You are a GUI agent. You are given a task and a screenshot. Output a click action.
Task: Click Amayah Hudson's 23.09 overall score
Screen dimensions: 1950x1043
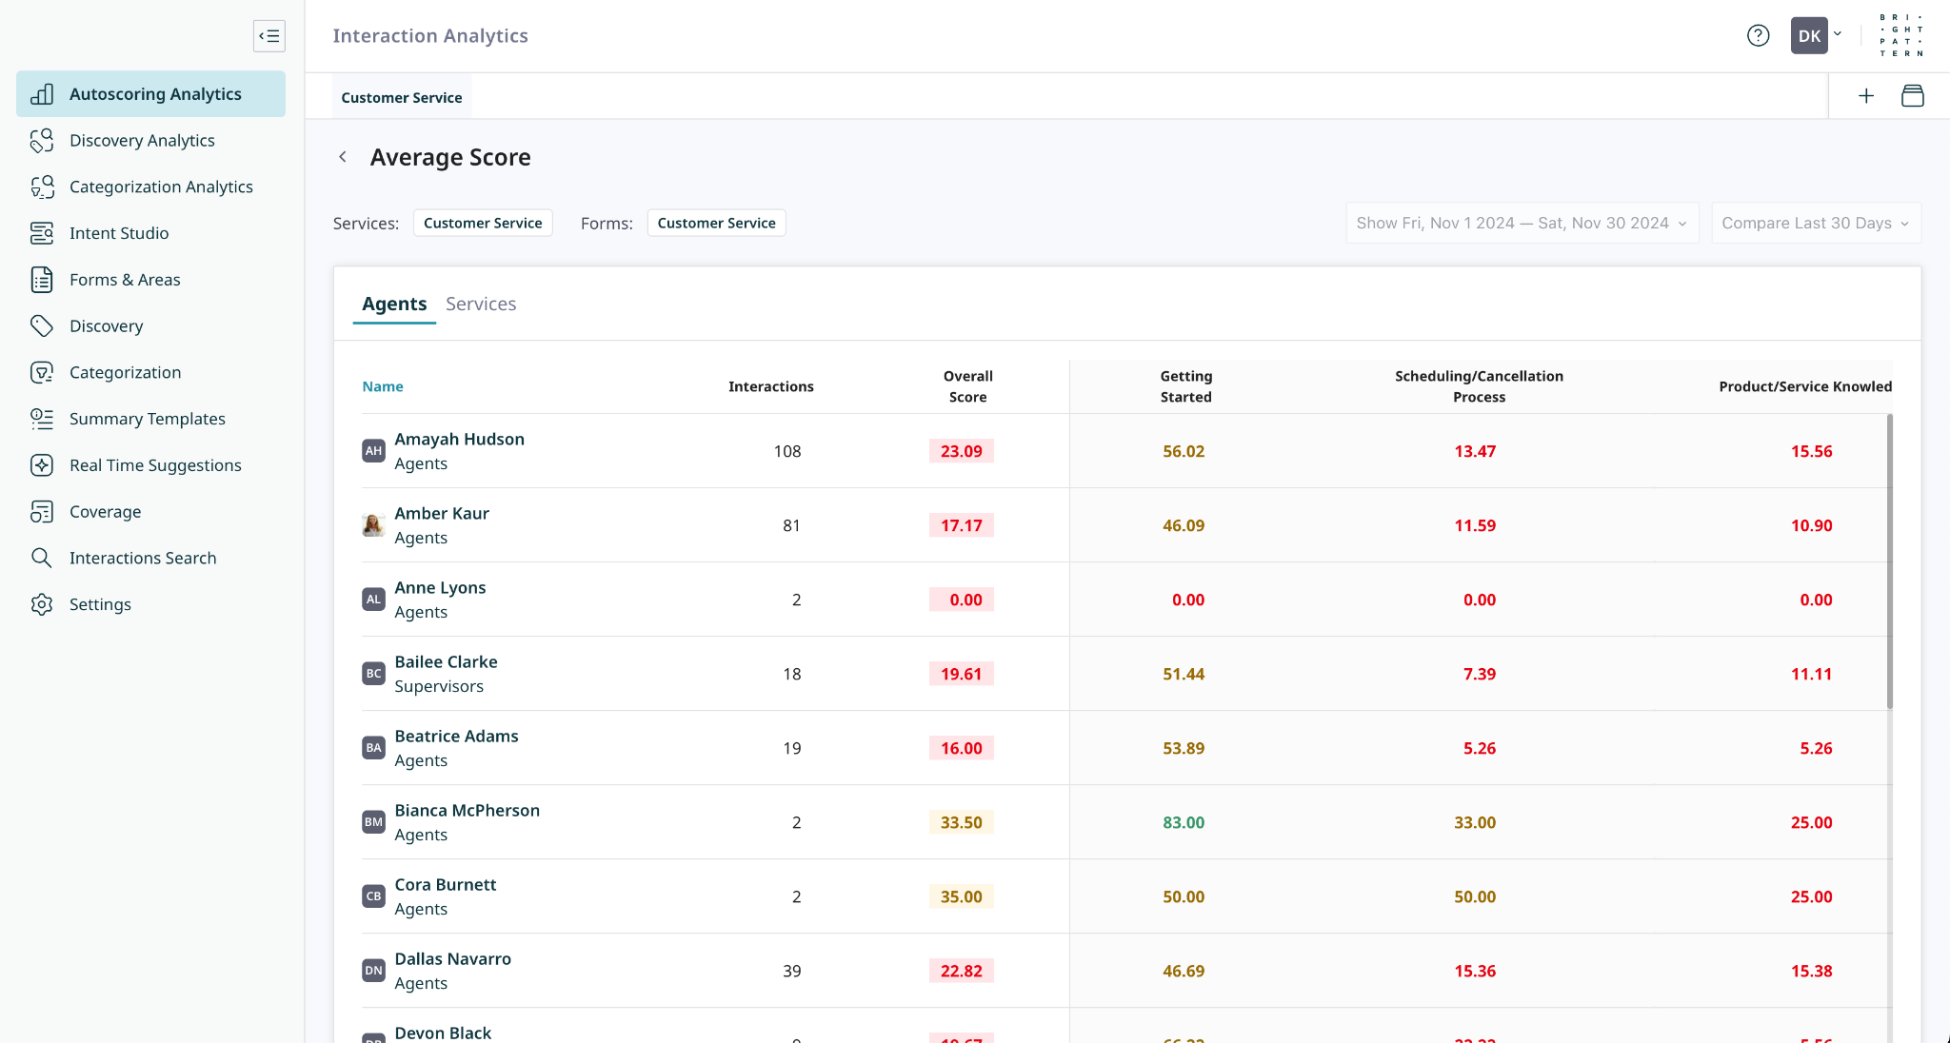(x=962, y=451)
